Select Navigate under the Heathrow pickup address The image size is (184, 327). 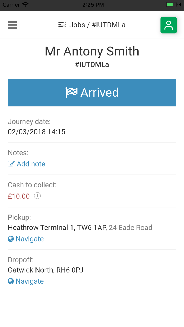click(29, 239)
